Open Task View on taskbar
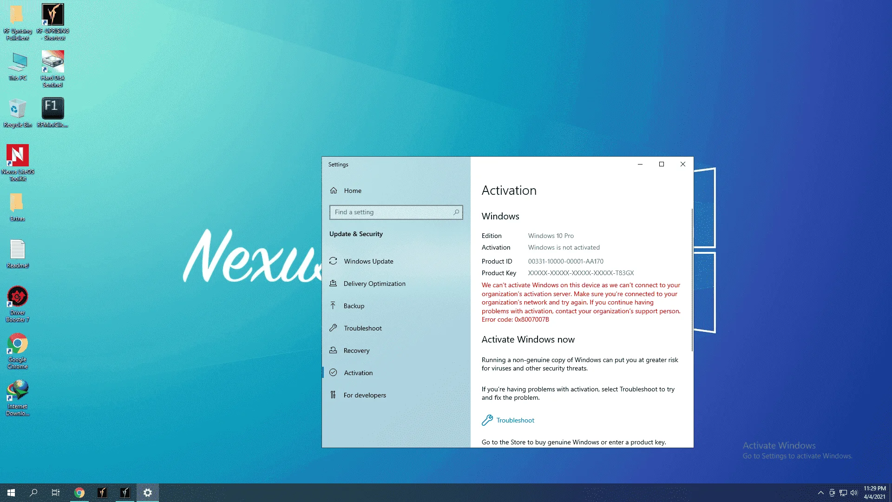 tap(56, 493)
